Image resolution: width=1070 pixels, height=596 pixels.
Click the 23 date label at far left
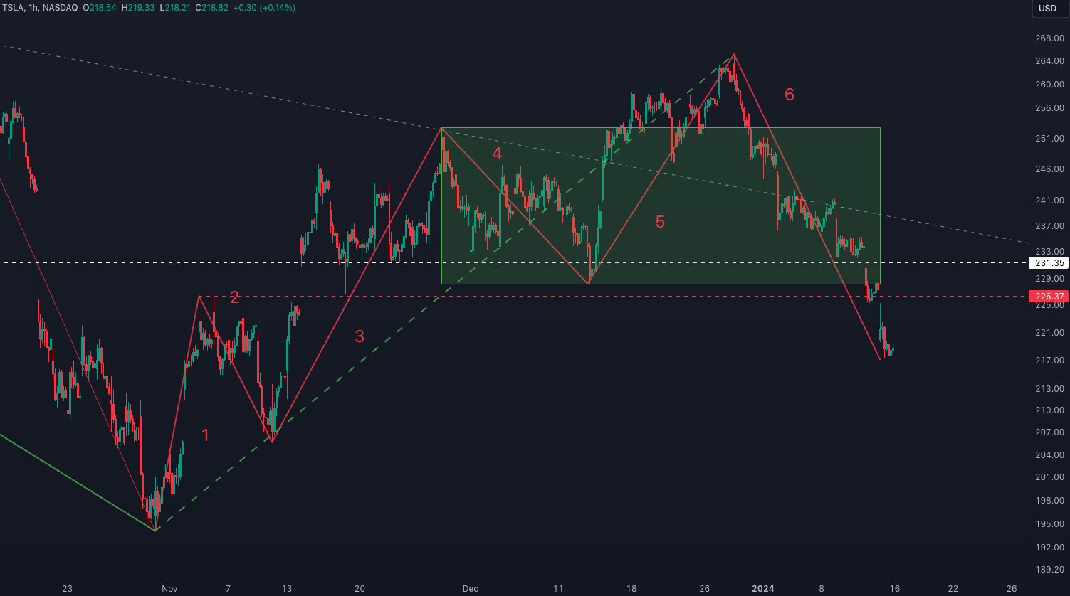(x=68, y=589)
